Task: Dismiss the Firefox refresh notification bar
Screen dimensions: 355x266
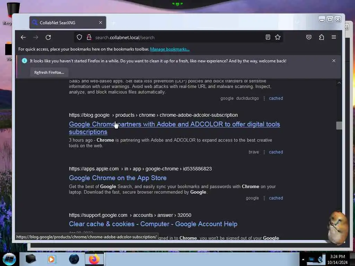Action: click(334, 61)
